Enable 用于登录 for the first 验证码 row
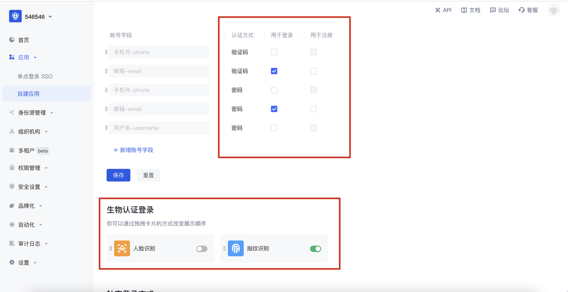This screenshot has height=292, width=568. tap(274, 52)
